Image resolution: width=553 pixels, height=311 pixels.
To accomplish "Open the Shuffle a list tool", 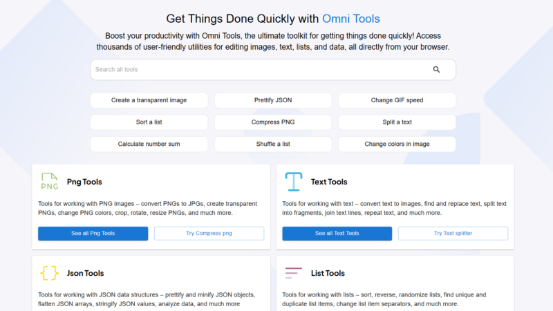I will coord(273,144).
